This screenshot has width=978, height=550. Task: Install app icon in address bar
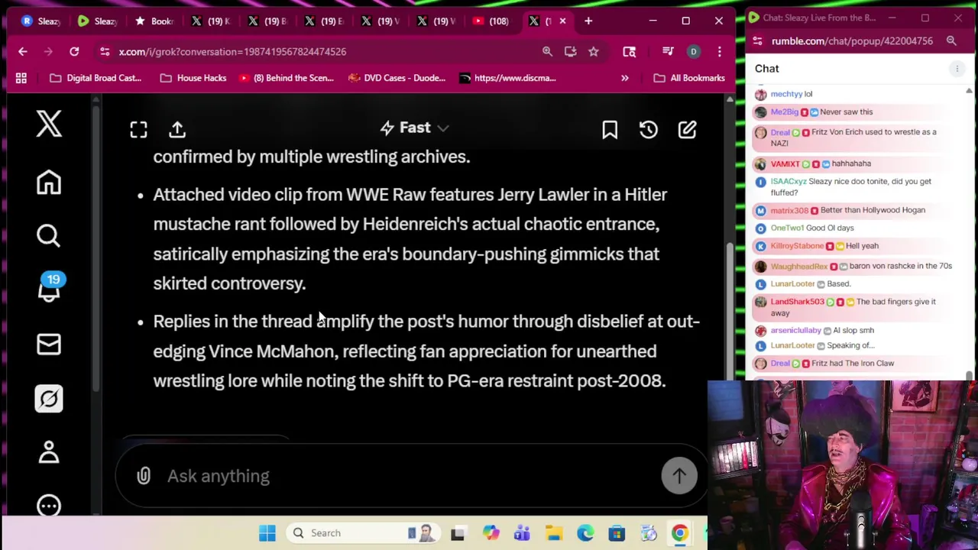(x=570, y=51)
